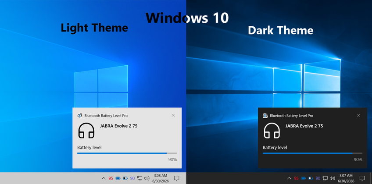
Task: Click the half-empty battery icon, dark taskbar
Action: (x=311, y=178)
